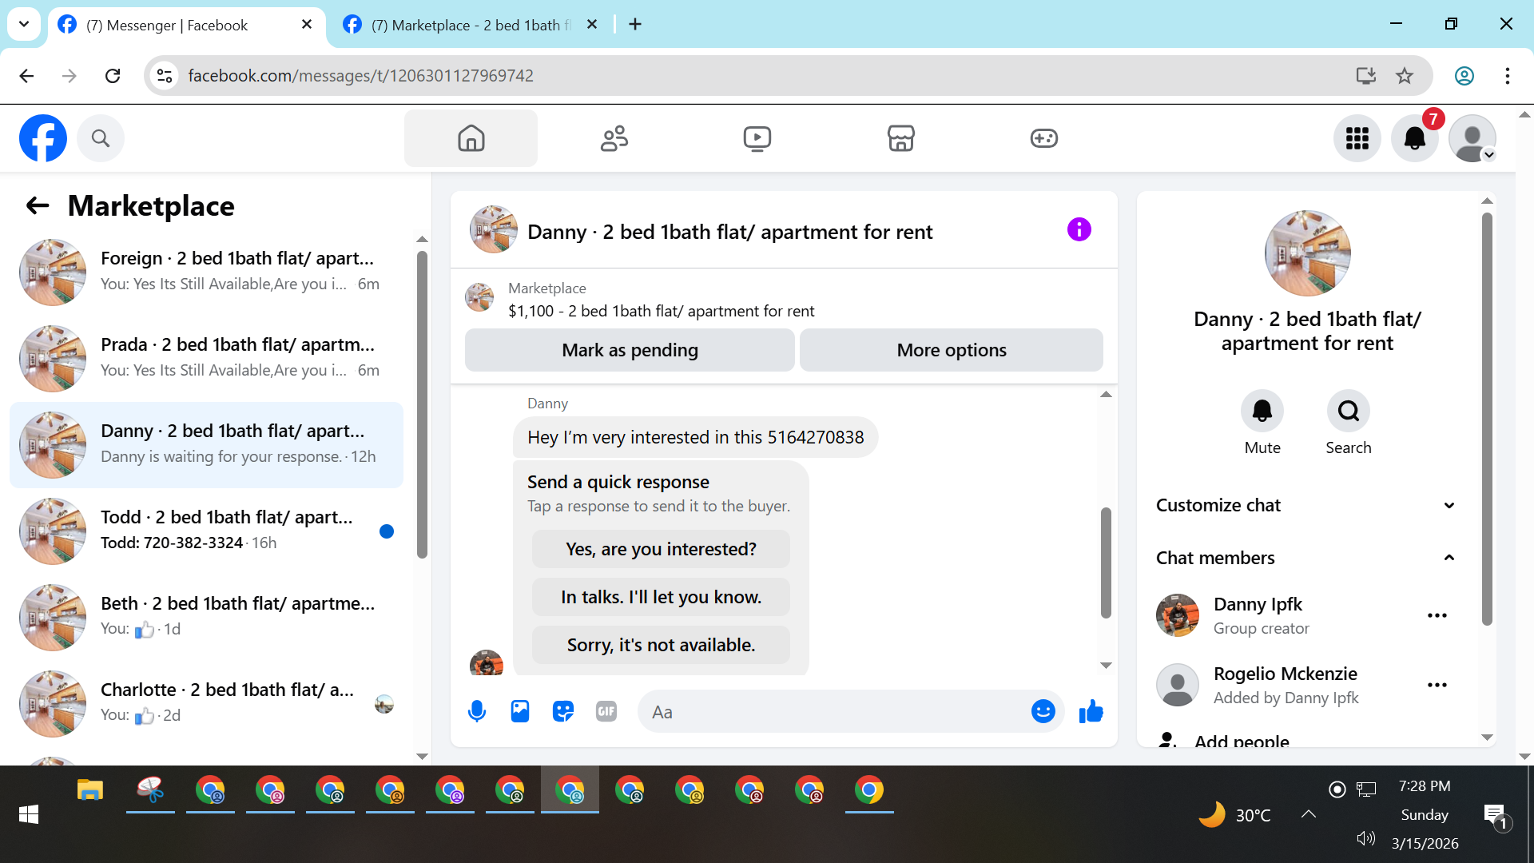Viewport: 1534px width, 863px height.
Task: Bookmark this page with star
Action: click(1405, 76)
